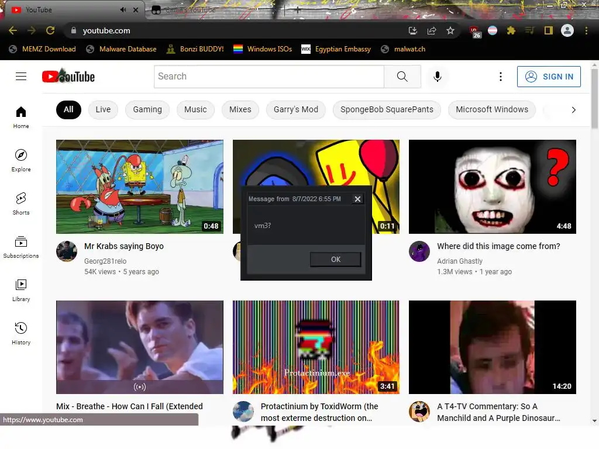Select the Garry's Mod filter chip
This screenshot has width=599, height=449.
point(296,109)
